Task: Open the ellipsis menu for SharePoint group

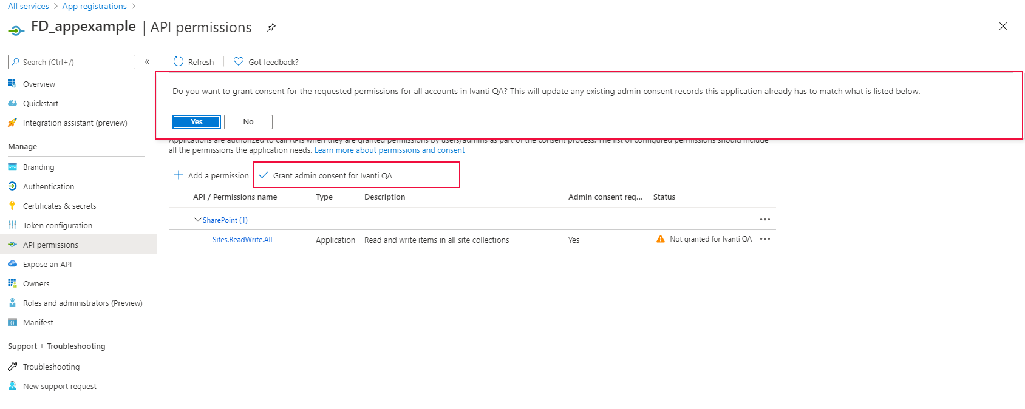Action: pyautogui.click(x=765, y=220)
